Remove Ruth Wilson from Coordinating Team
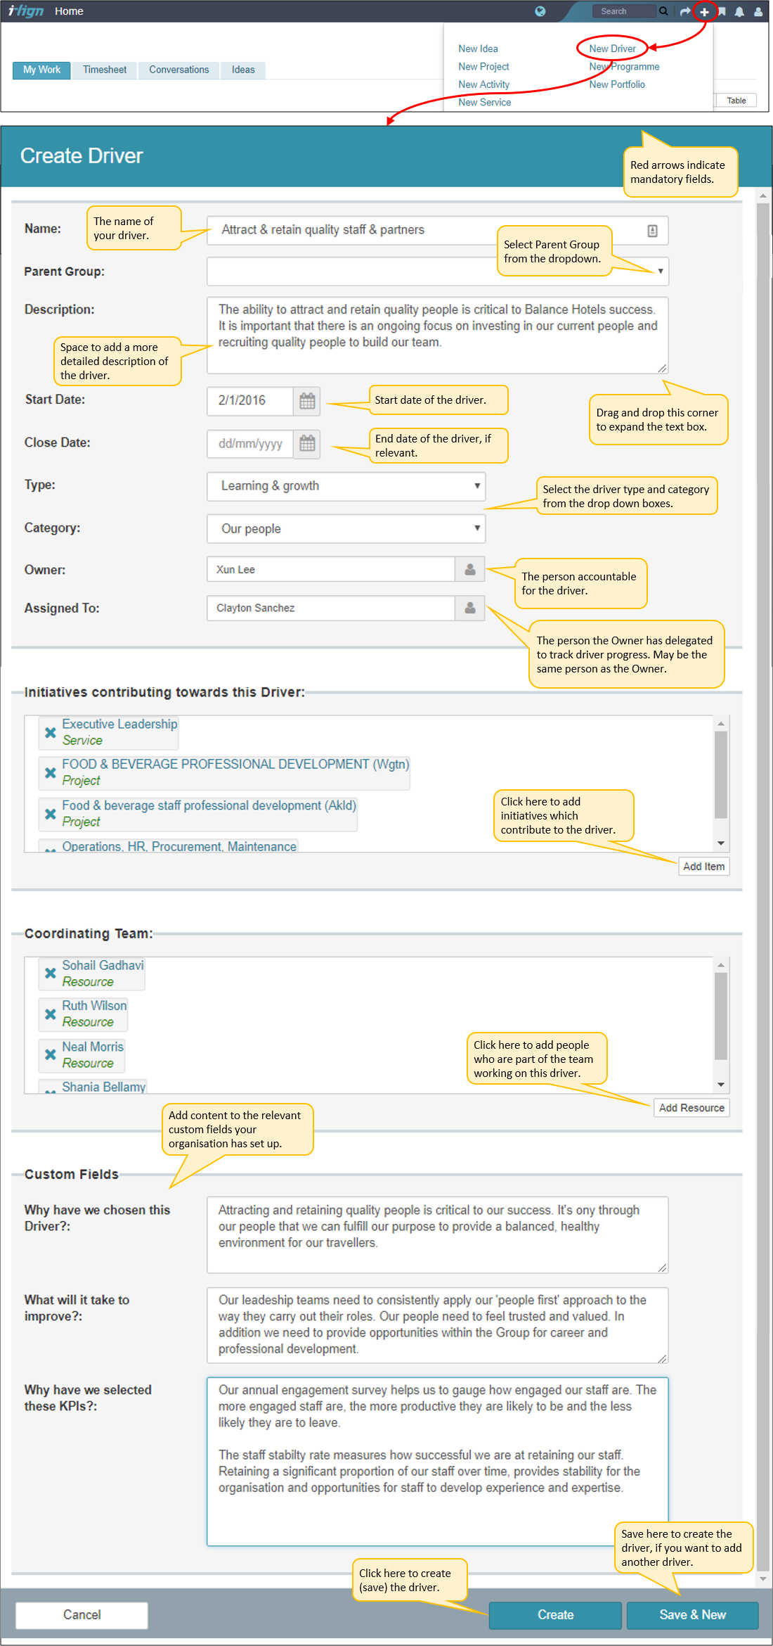773x1646 pixels. click(x=51, y=1014)
